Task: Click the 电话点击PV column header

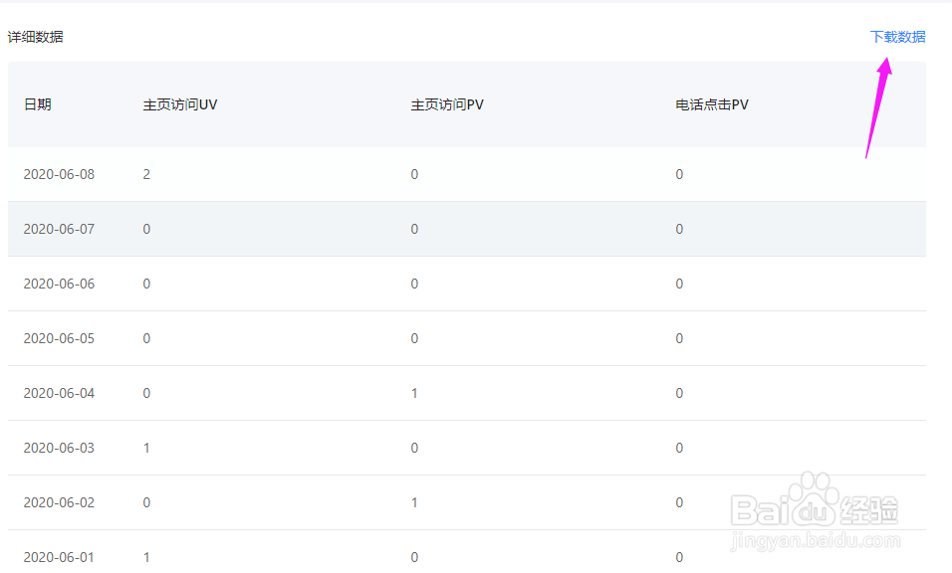Action: tap(712, 104)
